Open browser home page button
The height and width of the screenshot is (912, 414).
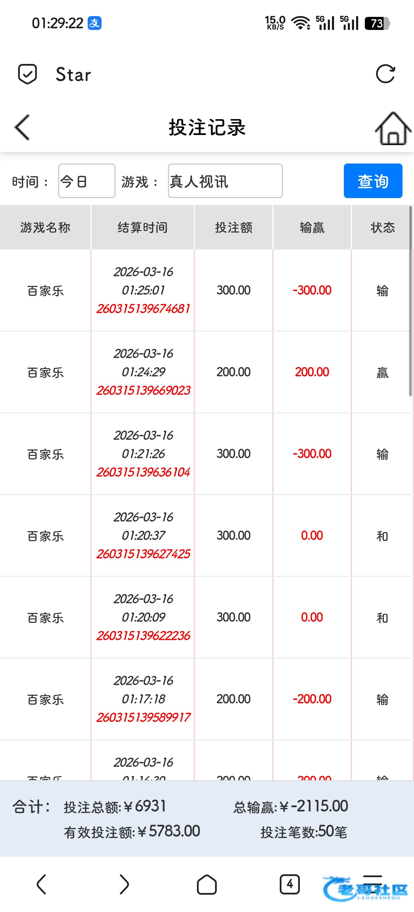[207, 884]
